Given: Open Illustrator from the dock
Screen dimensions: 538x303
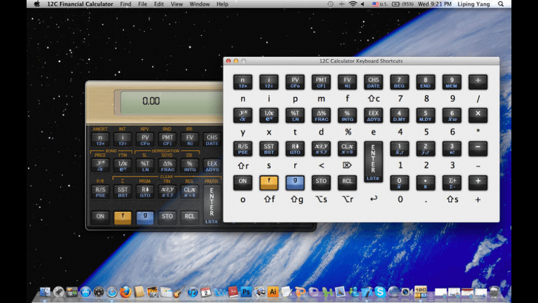Looking at the screenshot, I should pyautogui.click(x=273, y=292).
